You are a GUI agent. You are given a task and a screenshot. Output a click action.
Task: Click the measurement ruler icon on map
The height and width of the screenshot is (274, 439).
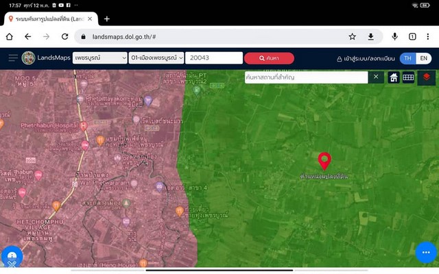[408, 77]
